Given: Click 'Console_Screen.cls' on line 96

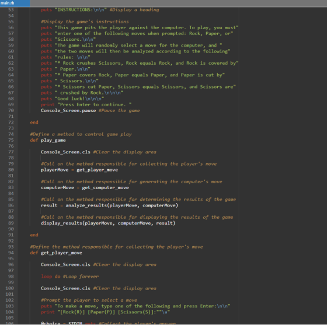Looking at the screenshot, I should pyautogui.click(x=65, y=264).
